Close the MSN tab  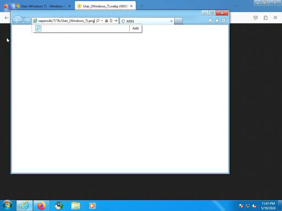(x=171, y=21)
